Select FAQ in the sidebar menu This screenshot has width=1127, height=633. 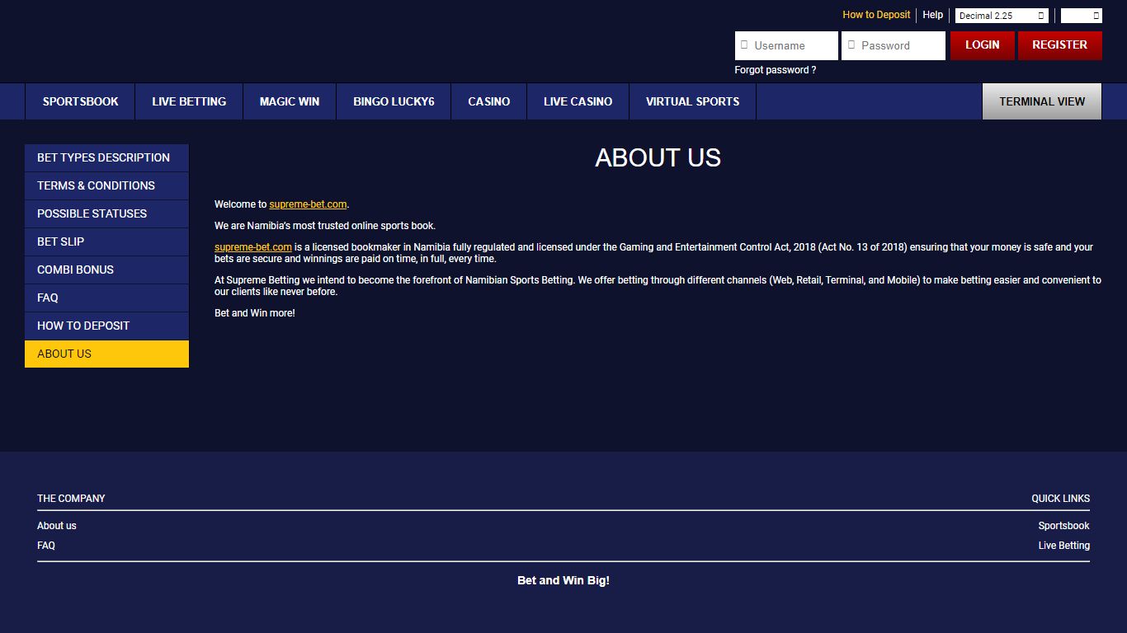tap(106, 298)
